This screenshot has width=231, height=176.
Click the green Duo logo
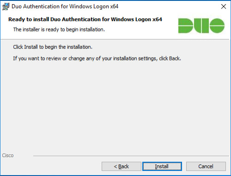pos(201,26)
